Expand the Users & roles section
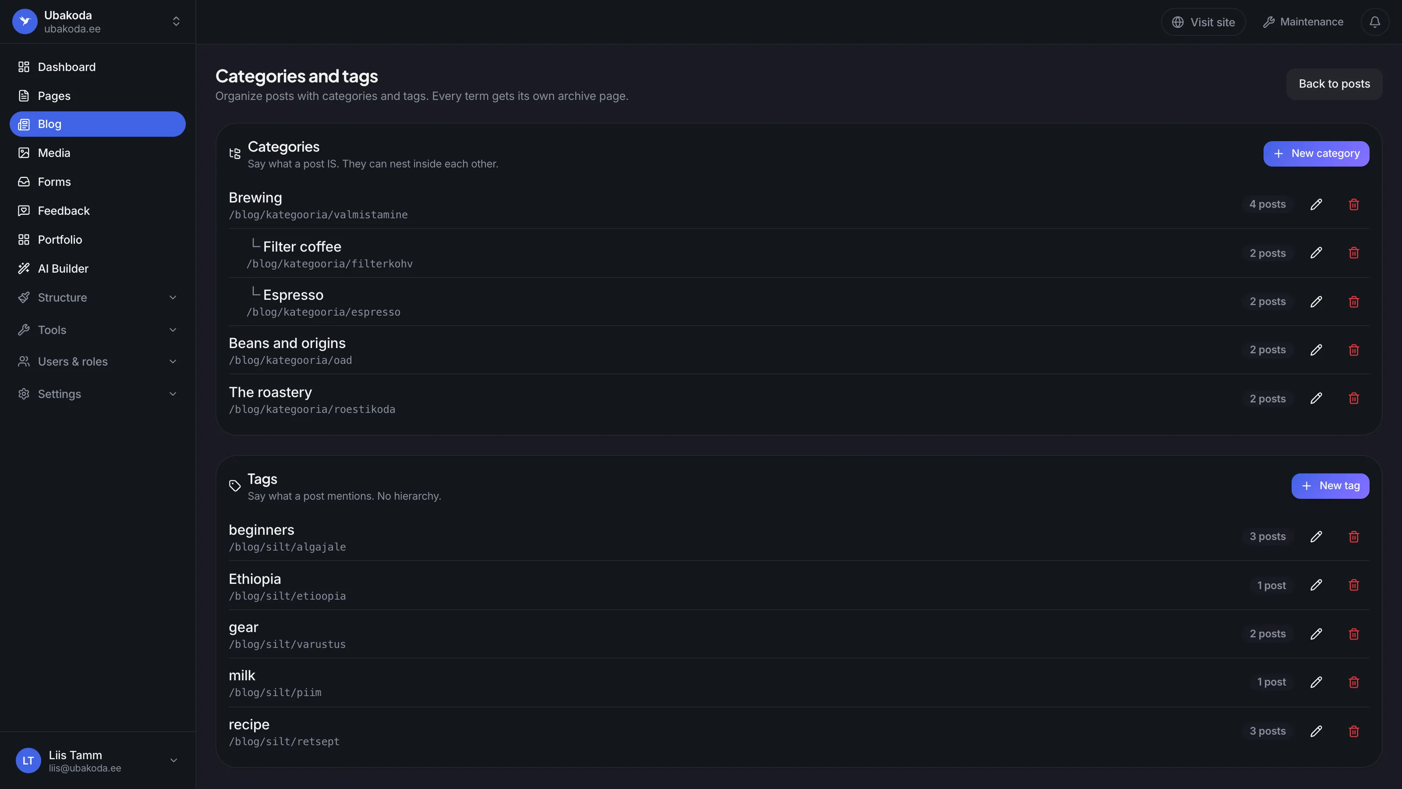The image size is (1402, 789). [x=97, y=362]
